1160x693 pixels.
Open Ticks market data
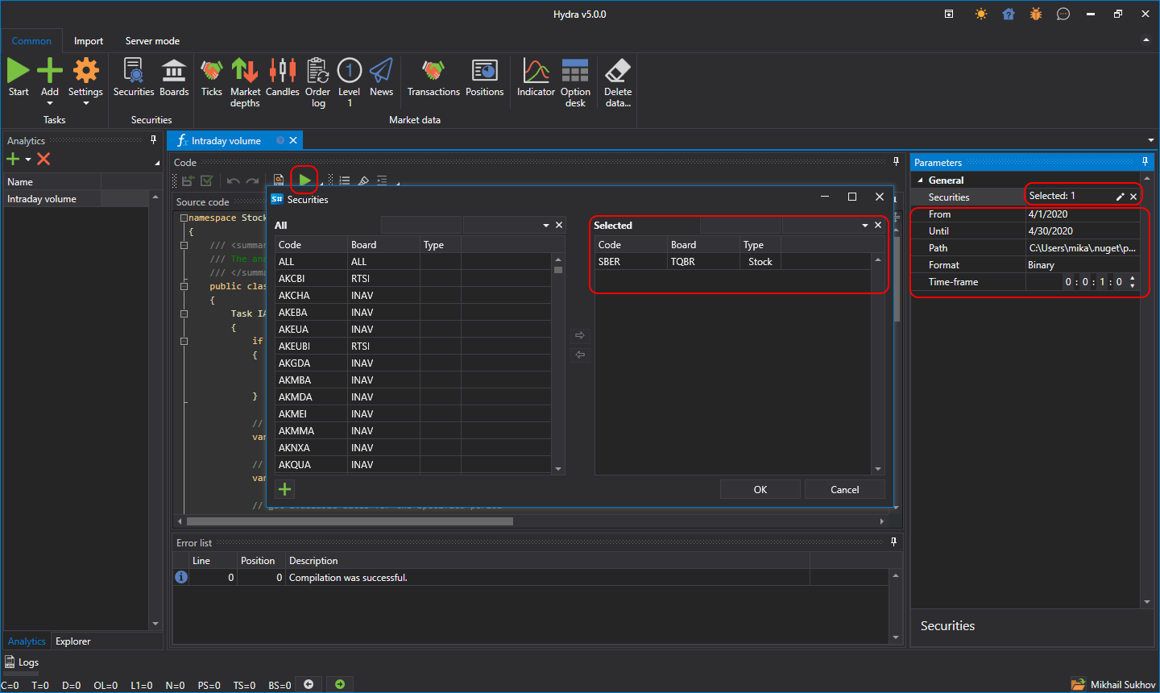[x=212, y=77]
